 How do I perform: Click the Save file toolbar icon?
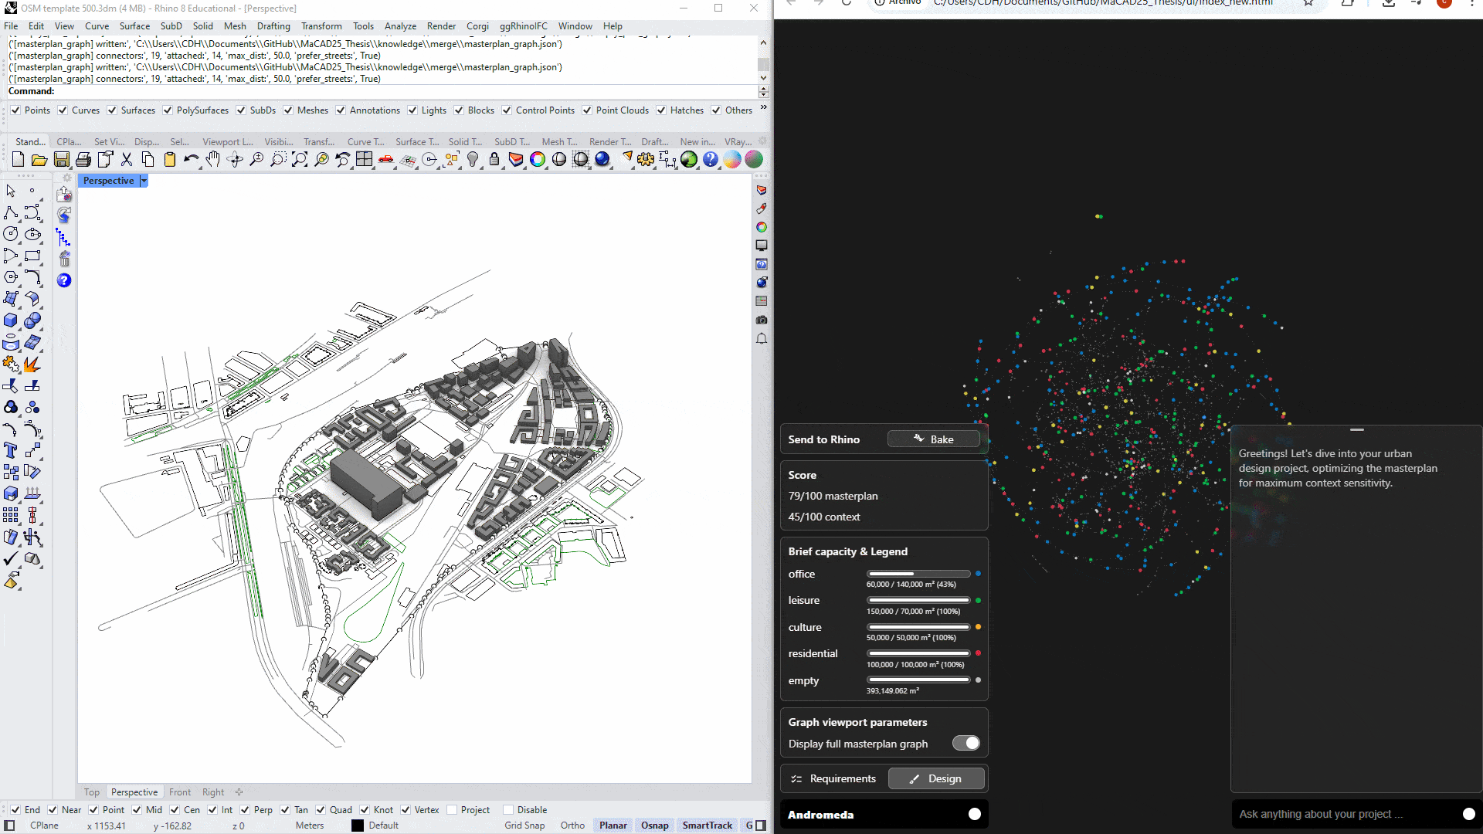62,160
